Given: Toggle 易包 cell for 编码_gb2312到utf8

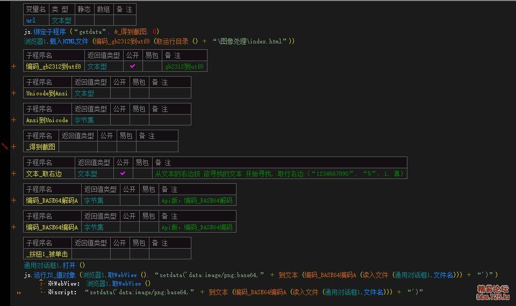Looking at the screenshot, I should pos(152,66).
